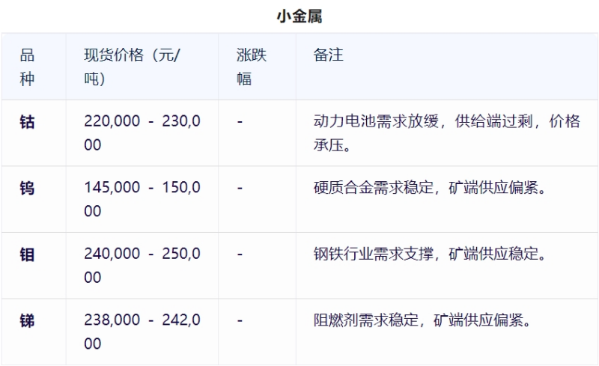Select the 涨跌幅 dash in 钴 row
The image size is (599, 366).
click(240, 122)
